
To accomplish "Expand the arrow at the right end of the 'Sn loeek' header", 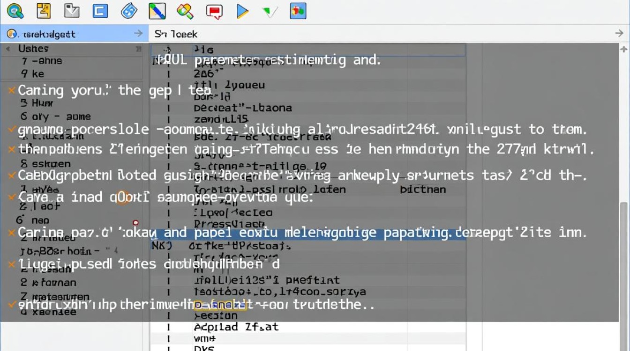I will 619,33.
